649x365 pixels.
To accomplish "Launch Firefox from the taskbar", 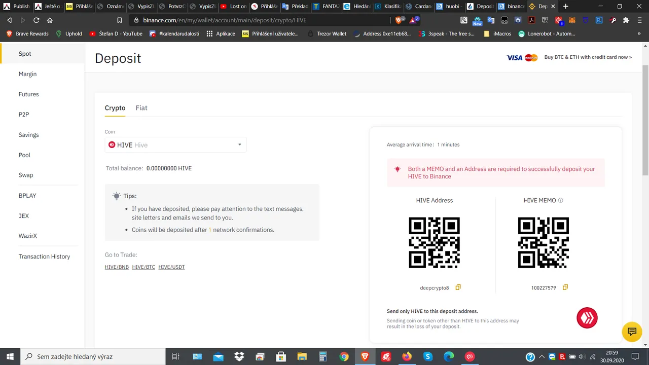I will tap(407, 356).
